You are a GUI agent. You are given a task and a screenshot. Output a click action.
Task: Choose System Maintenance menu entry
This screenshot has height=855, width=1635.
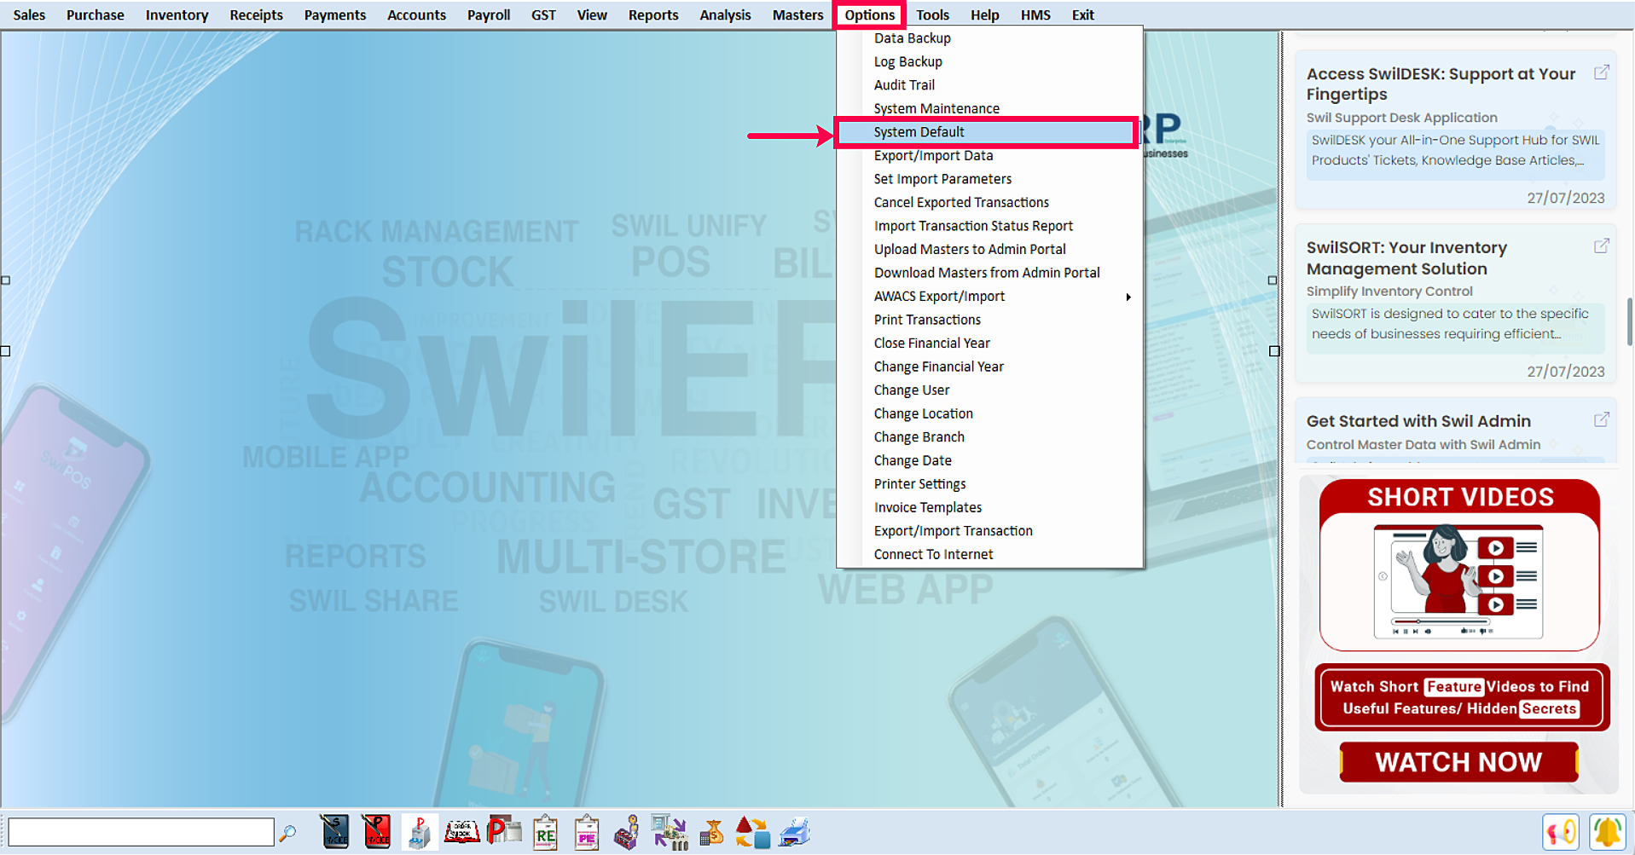(989, 108)
